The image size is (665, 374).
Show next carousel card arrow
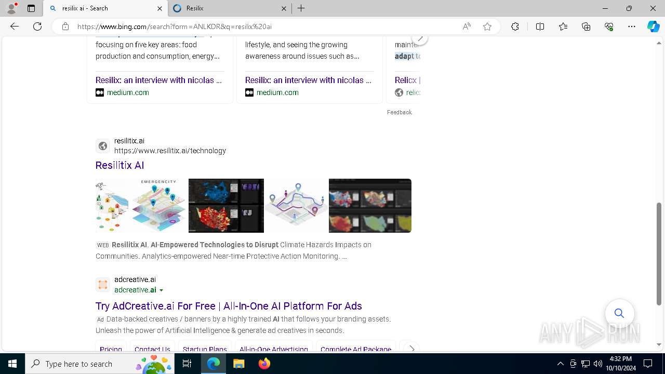420,38
